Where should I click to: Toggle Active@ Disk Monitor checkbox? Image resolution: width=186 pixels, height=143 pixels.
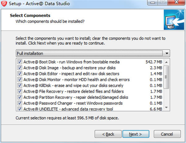coord(20,79)
